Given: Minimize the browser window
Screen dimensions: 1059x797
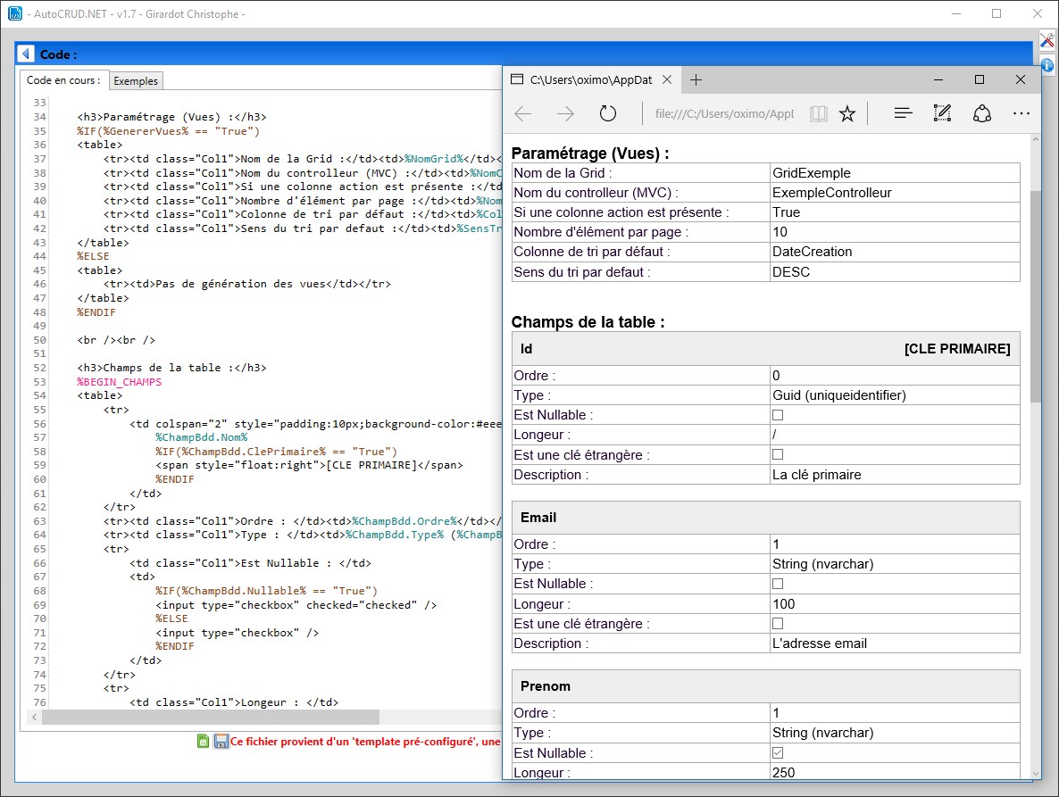Looking at the screenshot, I should (938, 79).
